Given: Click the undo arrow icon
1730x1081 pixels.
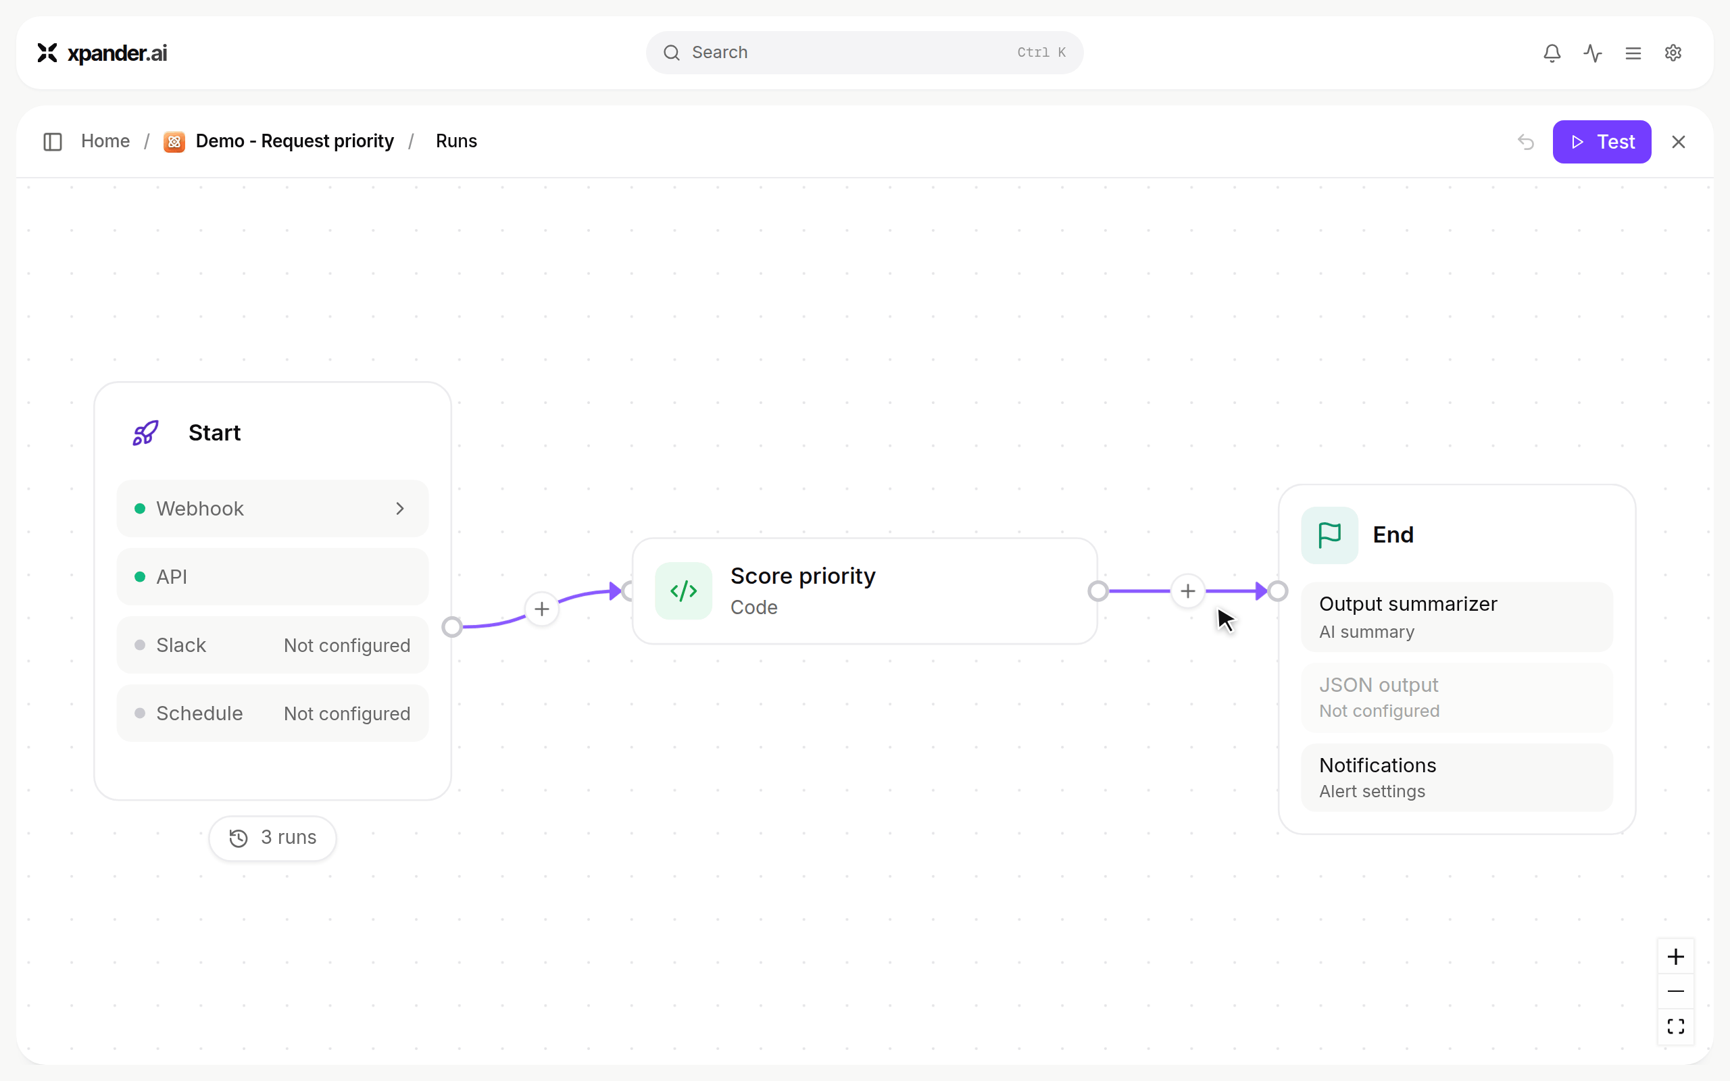Looking at the screenshot, I should point(1527,142).
